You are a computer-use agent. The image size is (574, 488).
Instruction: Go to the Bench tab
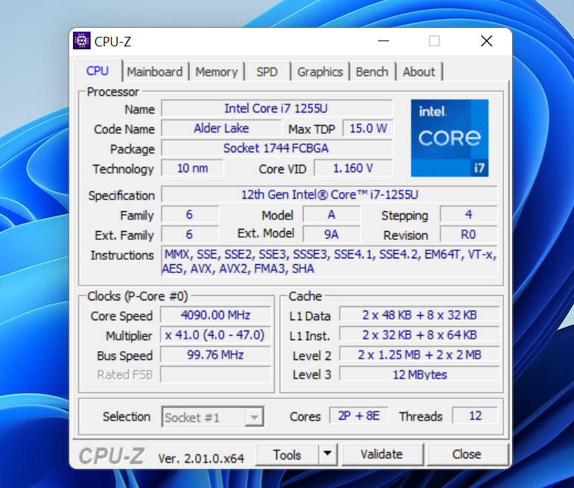[372, 71]
